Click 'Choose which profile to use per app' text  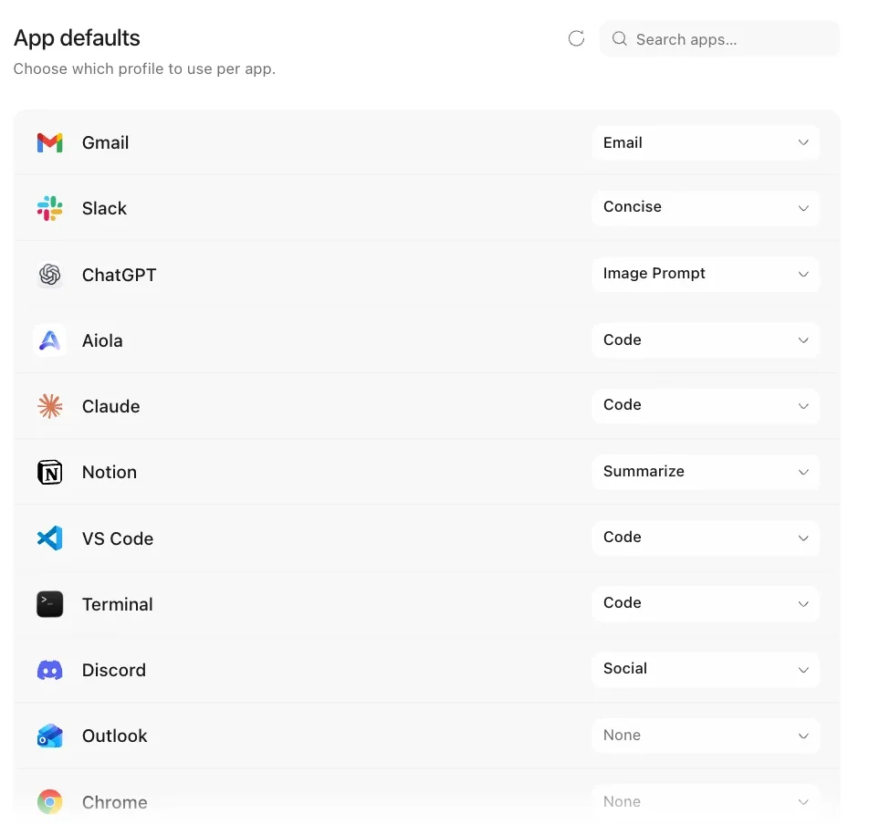[x=144, y=68]
